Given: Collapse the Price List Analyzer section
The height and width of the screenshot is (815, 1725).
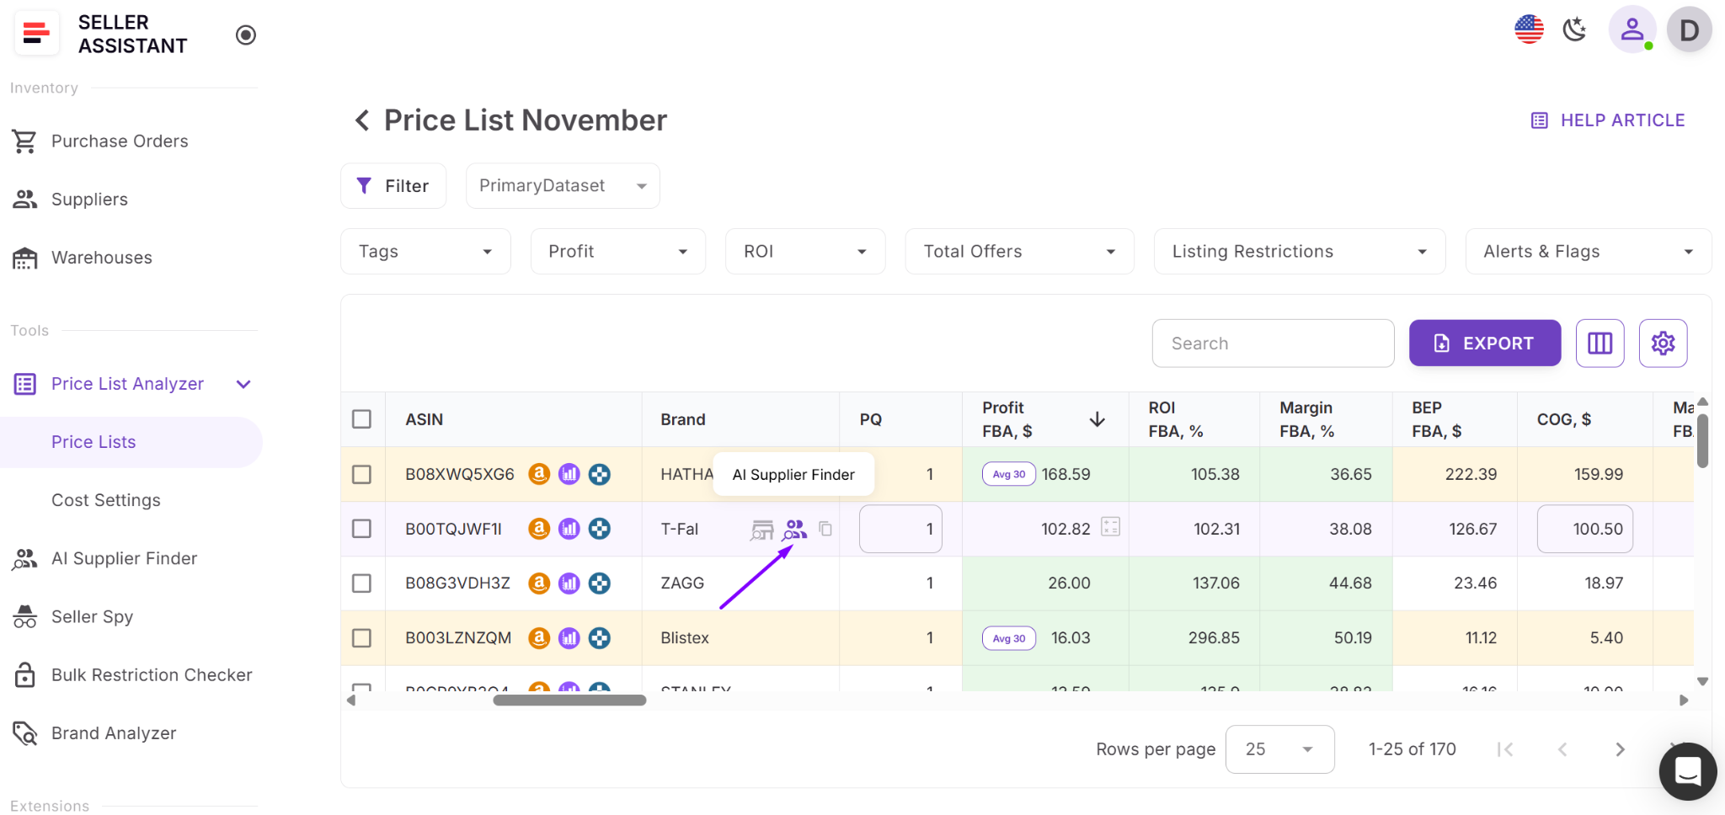Looking at the screenshot, I should pos(243,384).
